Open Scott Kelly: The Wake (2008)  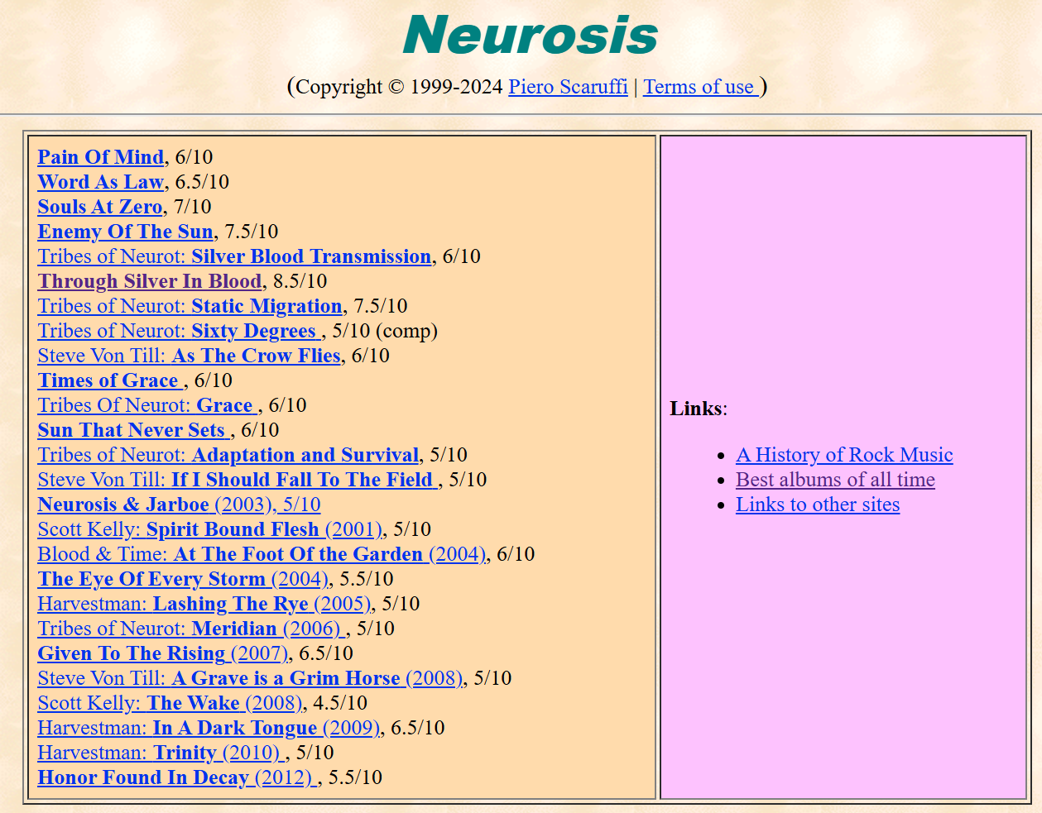(x=170, y=703)
